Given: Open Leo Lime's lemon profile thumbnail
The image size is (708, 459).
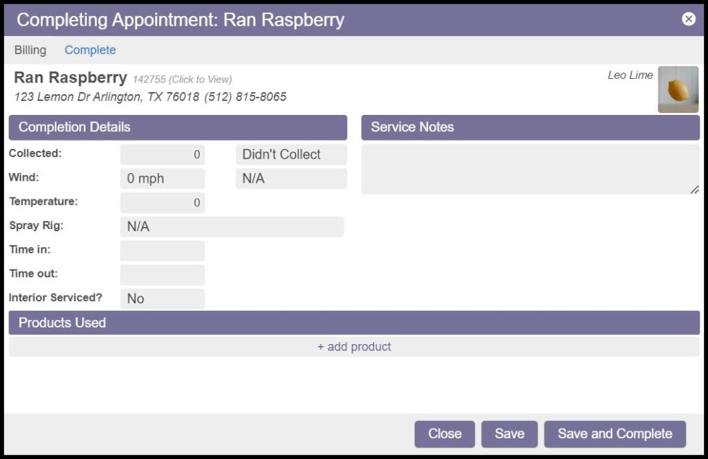Looking at the screenshot, I should (678, 89).
